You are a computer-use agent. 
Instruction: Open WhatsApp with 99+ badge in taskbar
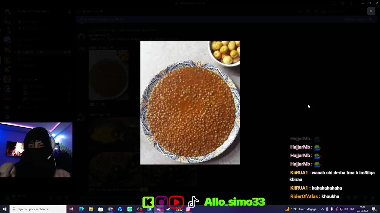pos(179,209)
